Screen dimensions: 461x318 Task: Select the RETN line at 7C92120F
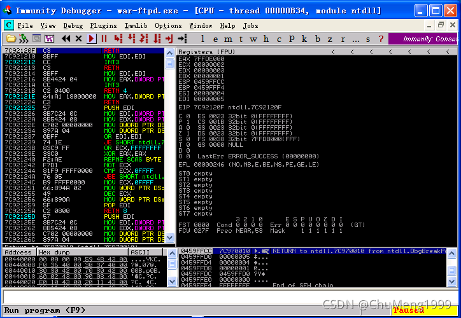[83, 50]
